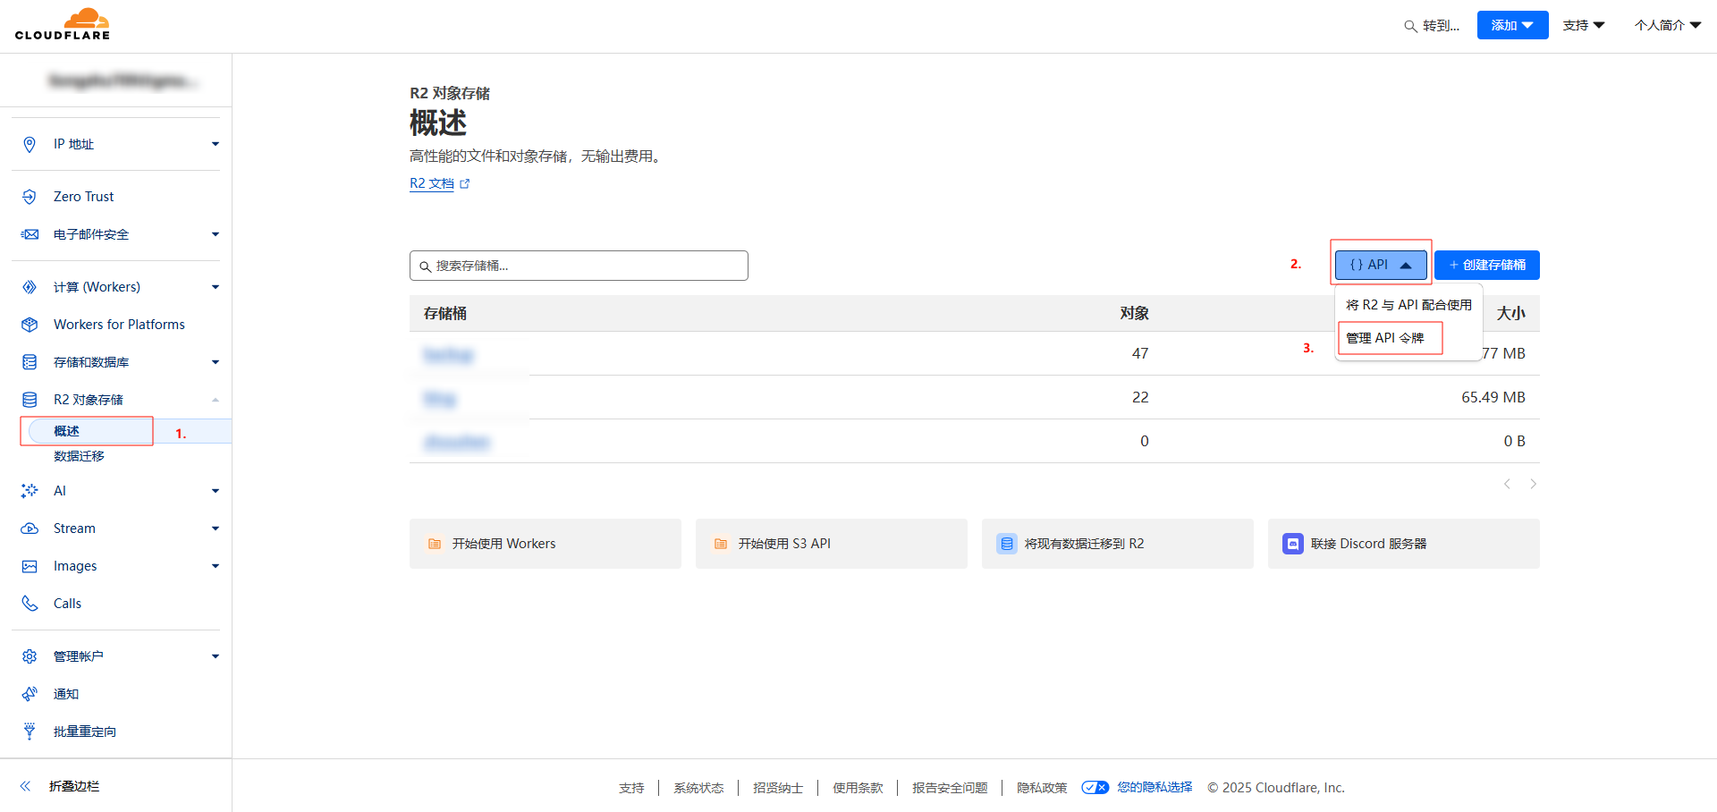Click the Workers for Platforms icon
Image resolution: width=1717 pixels, height=812 pixels.
tap(30, 324)
